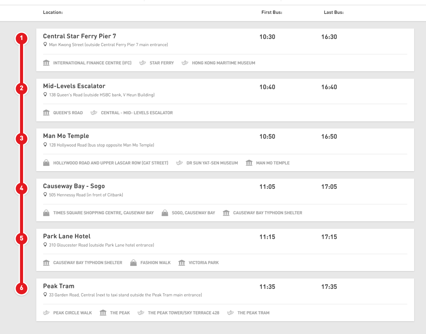Click the shopping bag icon beside Sogo, Causeway Bay
This screenshot has height=334, width=426.
165,213
